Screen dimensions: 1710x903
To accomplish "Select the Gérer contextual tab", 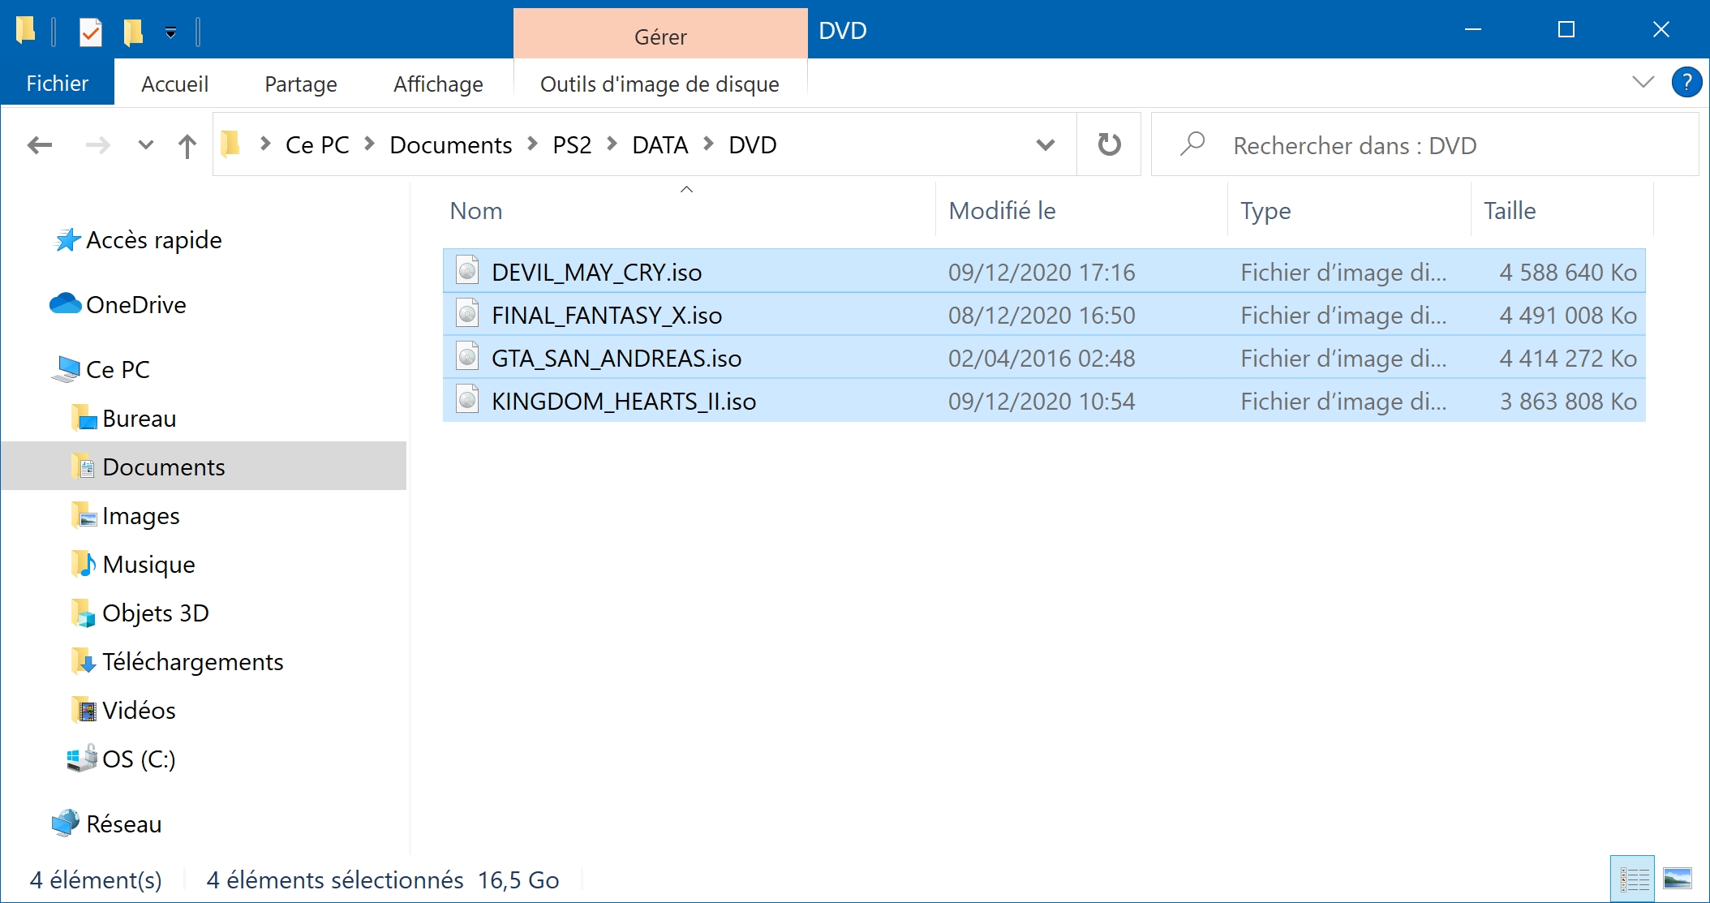I will [x=660, y=36].
